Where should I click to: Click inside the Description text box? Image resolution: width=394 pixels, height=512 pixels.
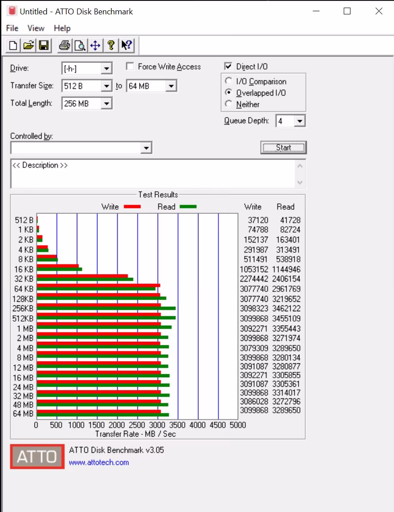(x=153, y=174)
